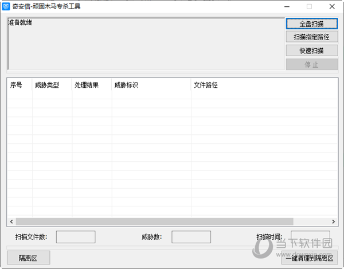The image size is (344, 269).
Task: Click 一键清理到隔离区 button
Action: point(310,258)
